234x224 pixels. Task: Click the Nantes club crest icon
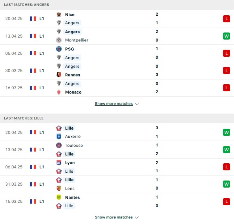[59, 197]
